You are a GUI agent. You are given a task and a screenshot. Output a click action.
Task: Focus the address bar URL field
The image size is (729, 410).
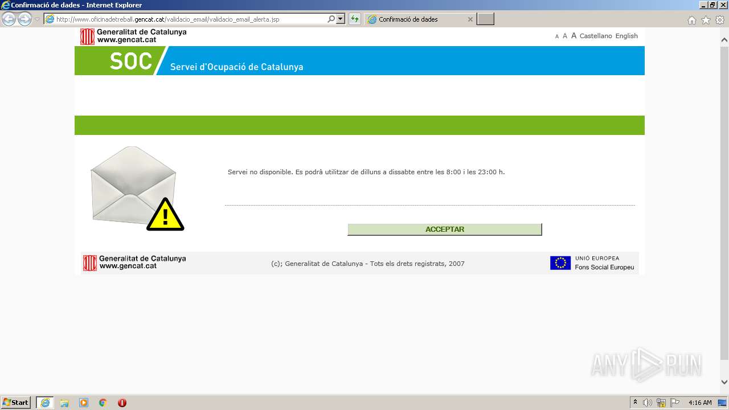coord(191,19)
